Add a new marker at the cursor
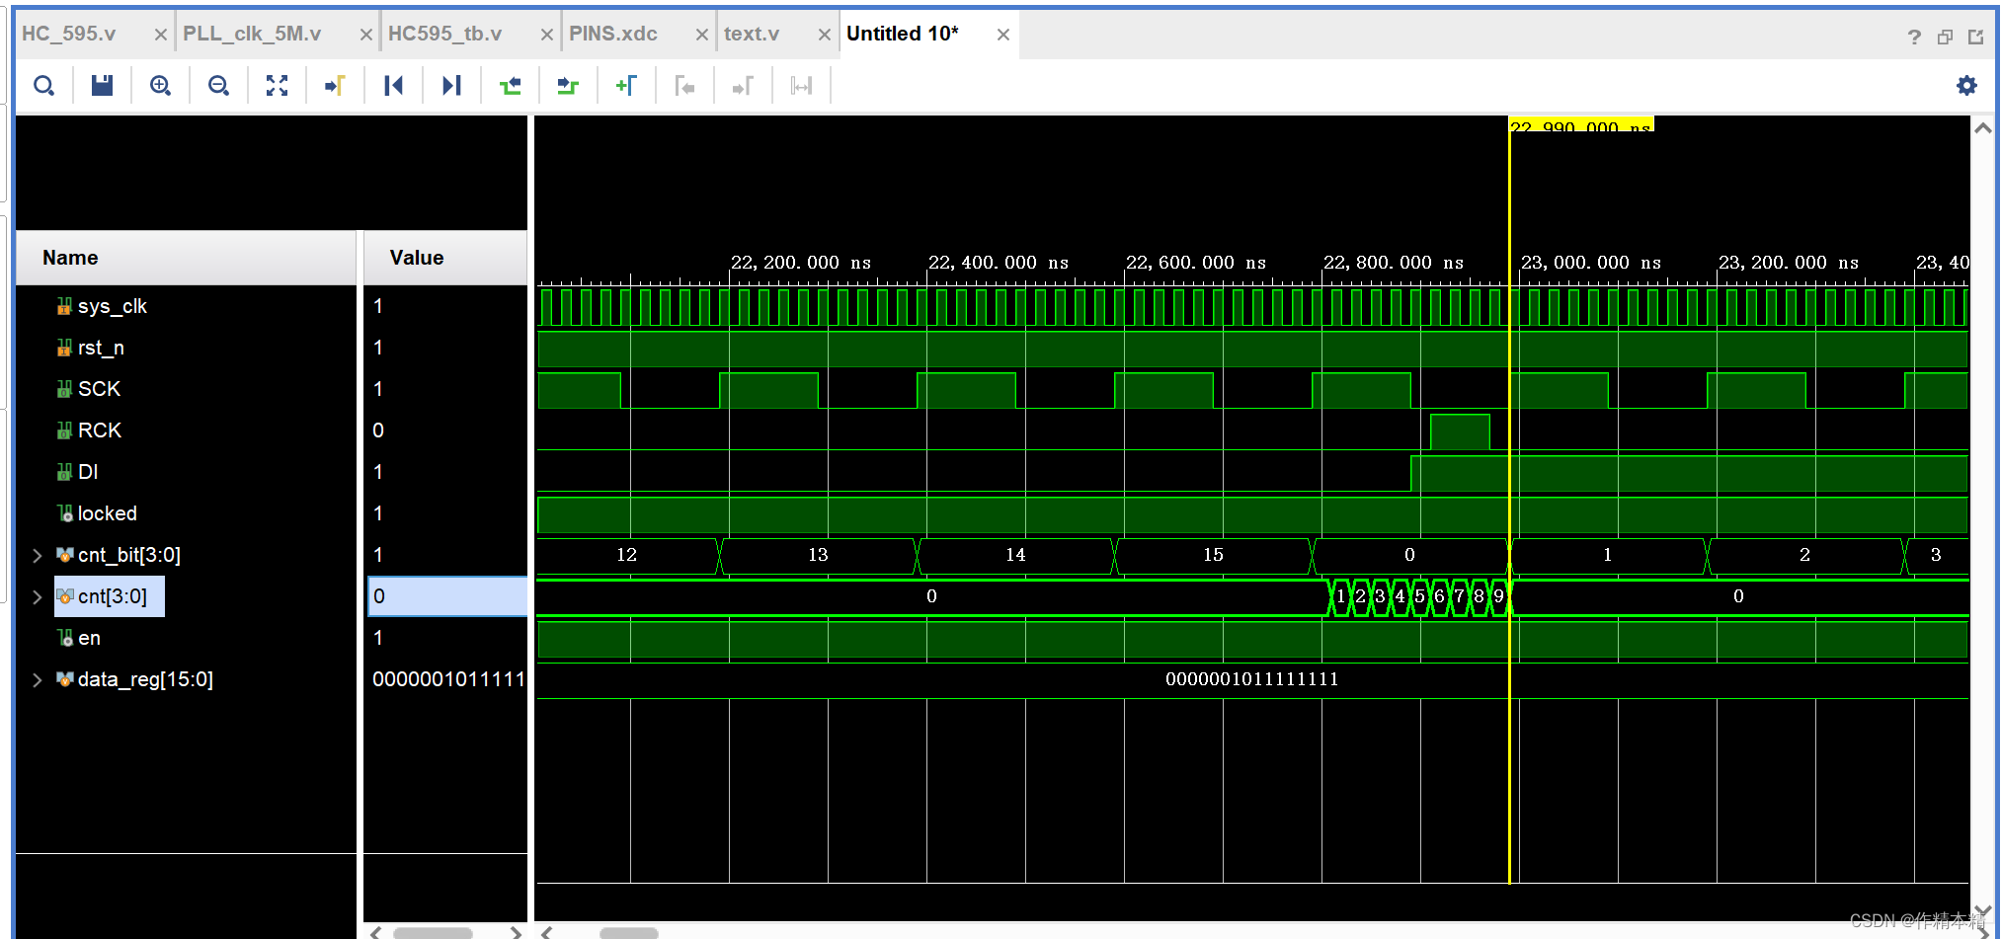2001x939 pixels. pyautogui.click(x=626, y=85)
